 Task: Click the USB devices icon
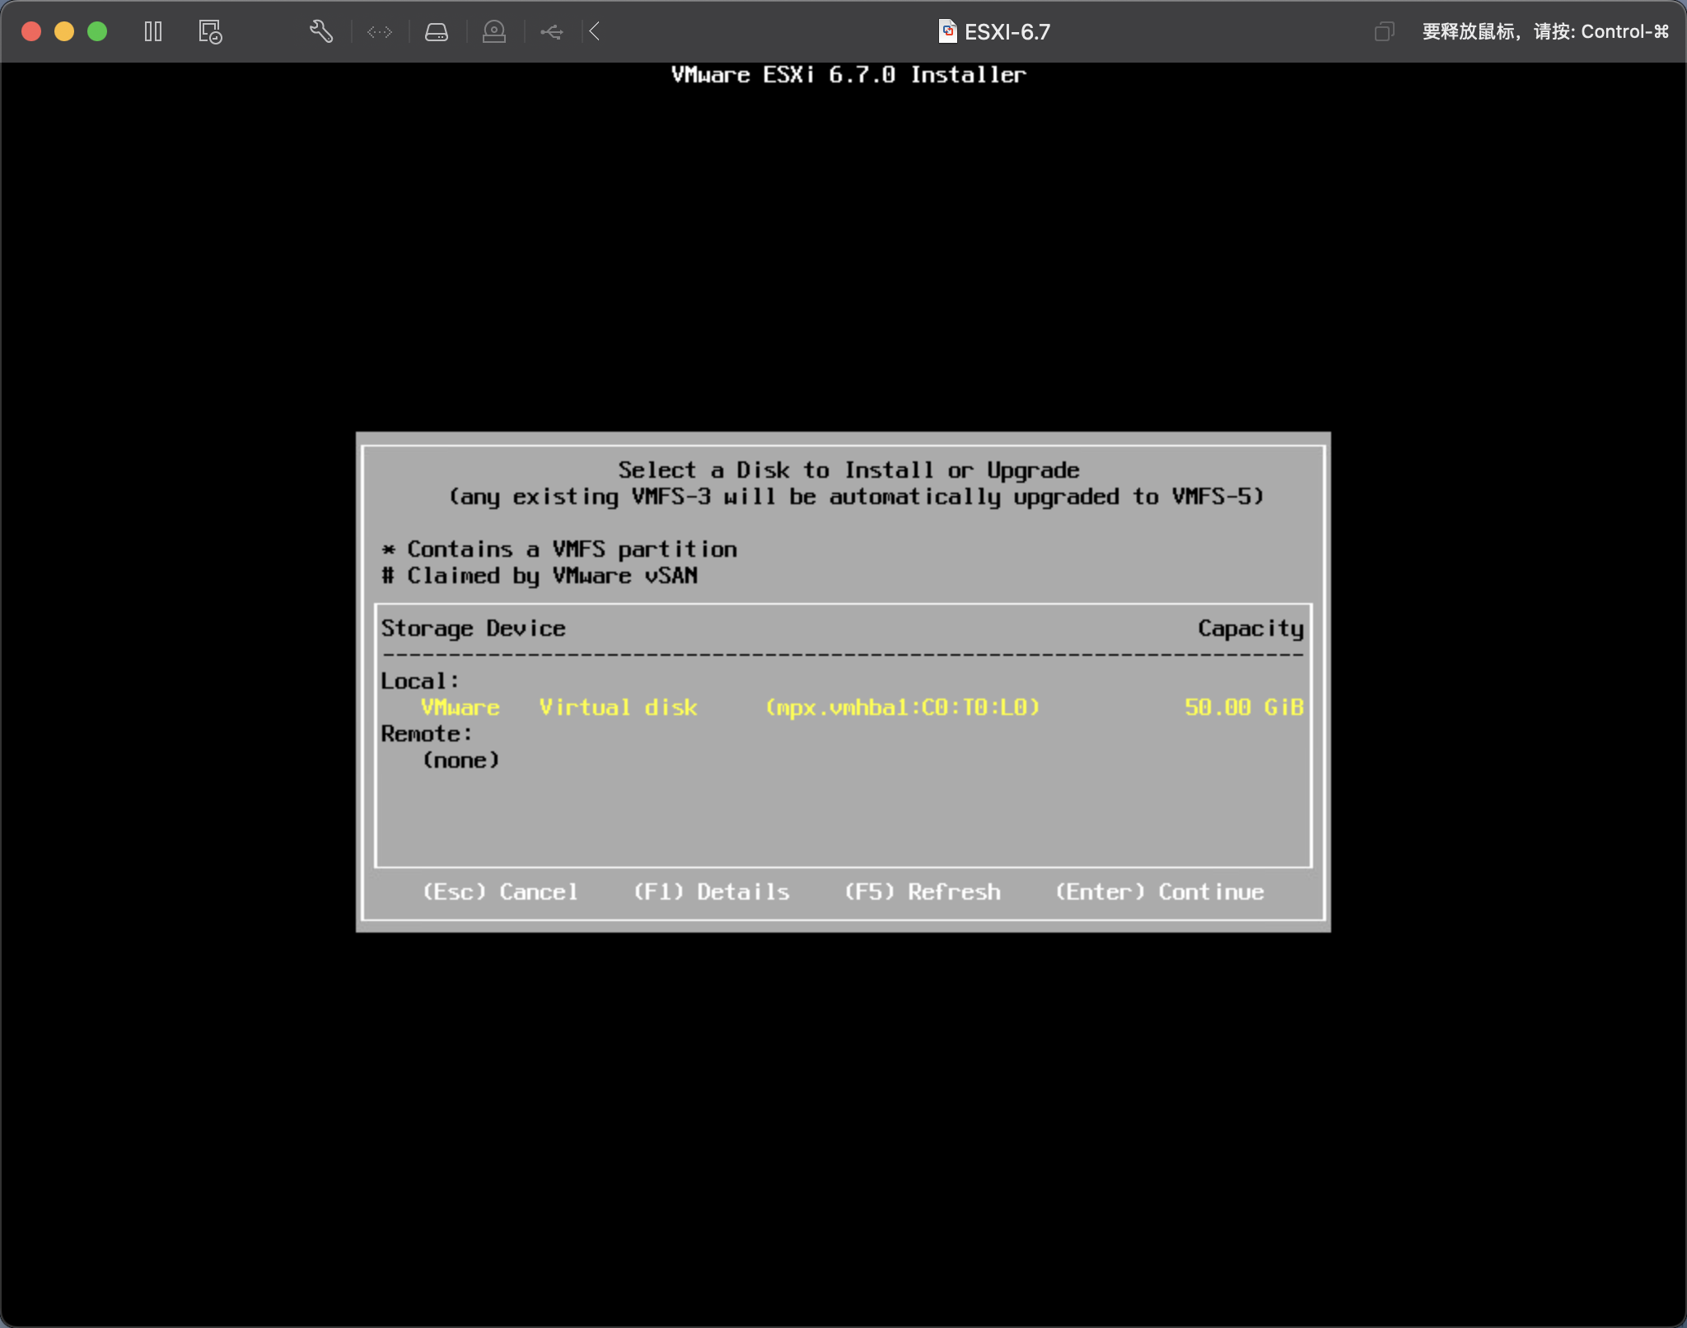(552, 32)
